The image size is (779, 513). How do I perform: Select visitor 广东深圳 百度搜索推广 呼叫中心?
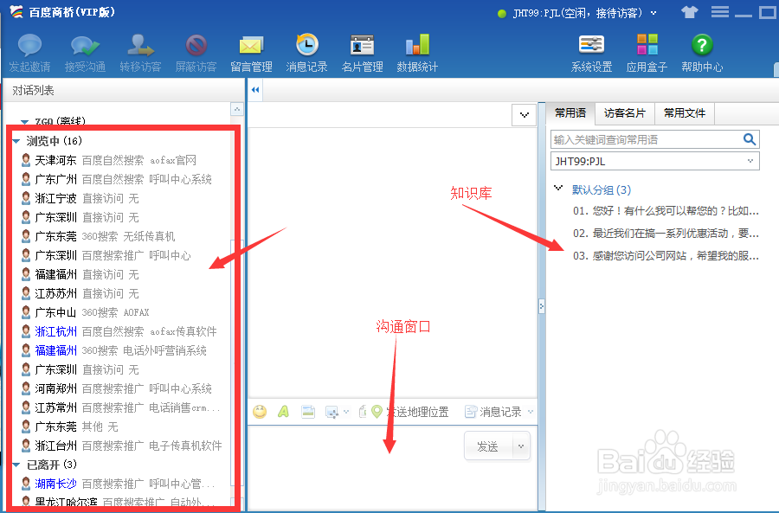click(106, 256)
